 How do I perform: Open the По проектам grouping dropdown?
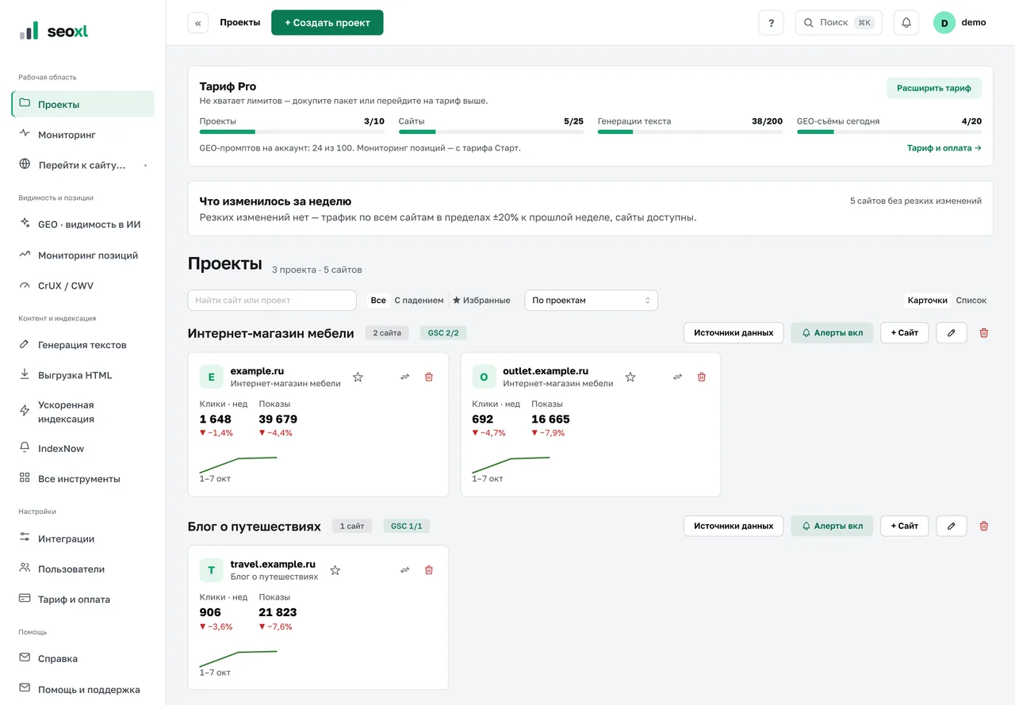592,301
